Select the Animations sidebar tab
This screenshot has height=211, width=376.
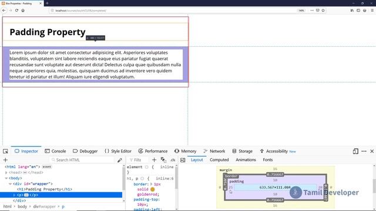click(x=246, y=160)
